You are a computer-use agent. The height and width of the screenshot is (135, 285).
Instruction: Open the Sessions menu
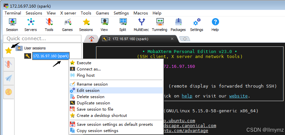tap(34, 13)
